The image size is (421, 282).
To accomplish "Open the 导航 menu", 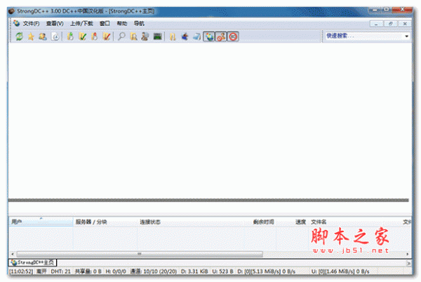I will point(139,24).
